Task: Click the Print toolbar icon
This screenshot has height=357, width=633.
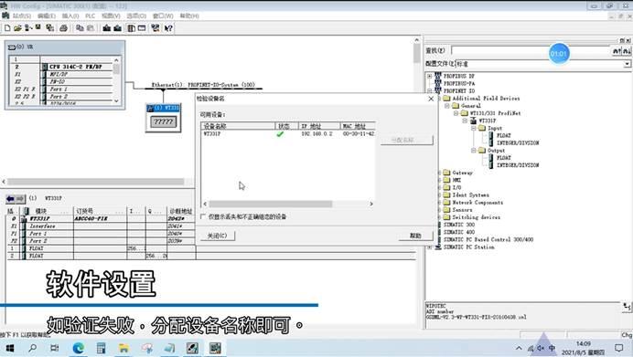Action: point(63,28)
